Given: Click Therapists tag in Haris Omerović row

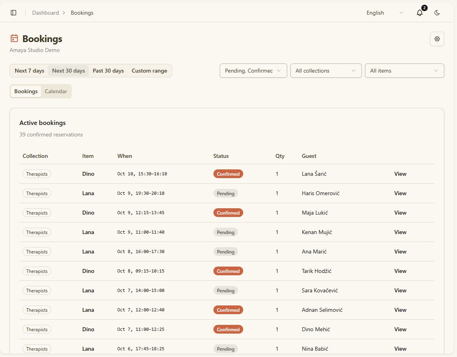Looking at the screenshot, I should (x=37, y=193).
